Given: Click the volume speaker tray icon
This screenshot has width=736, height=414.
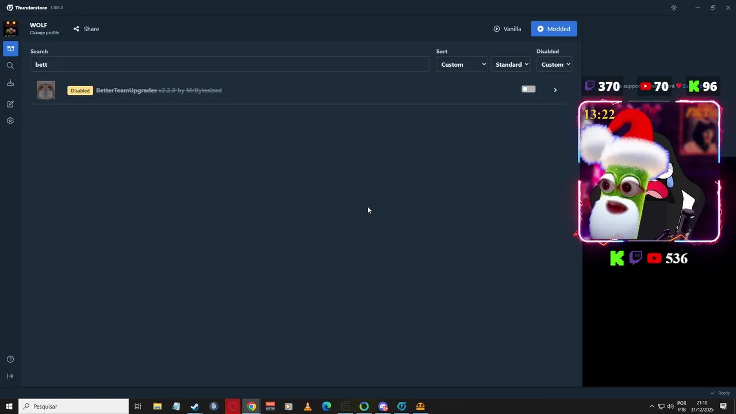Looking at the screenshot, I should [x=670, y=407].
